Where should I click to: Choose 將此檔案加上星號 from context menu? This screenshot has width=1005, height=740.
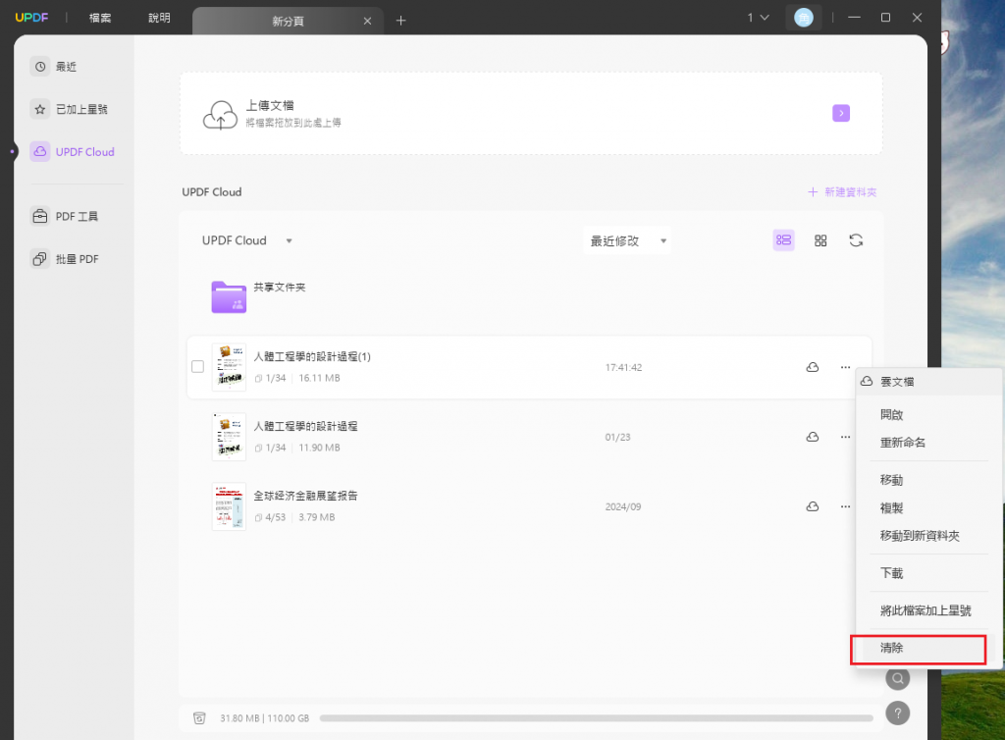click(x=926, y=609)
